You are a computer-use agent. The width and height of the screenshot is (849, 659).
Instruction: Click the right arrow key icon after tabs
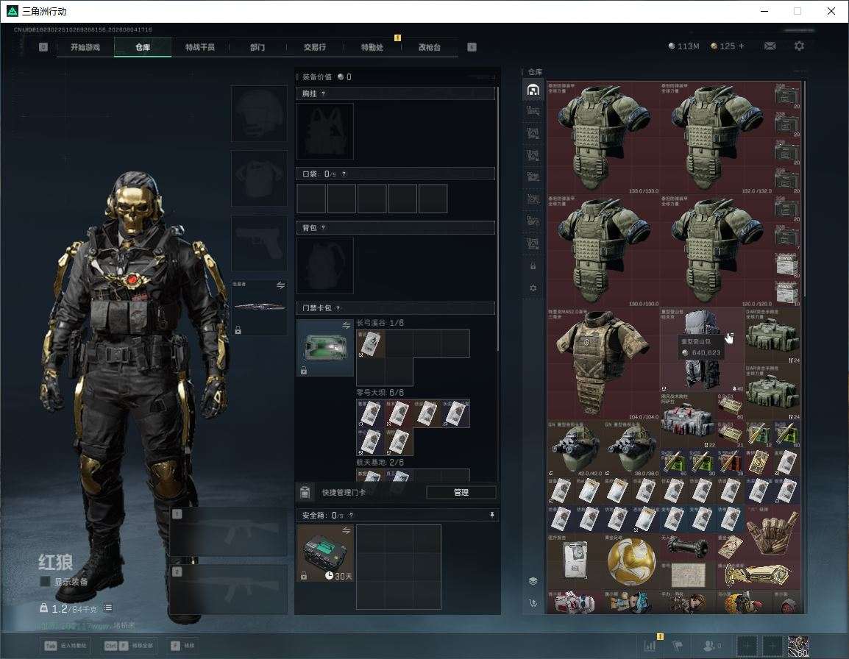point(472,47)
